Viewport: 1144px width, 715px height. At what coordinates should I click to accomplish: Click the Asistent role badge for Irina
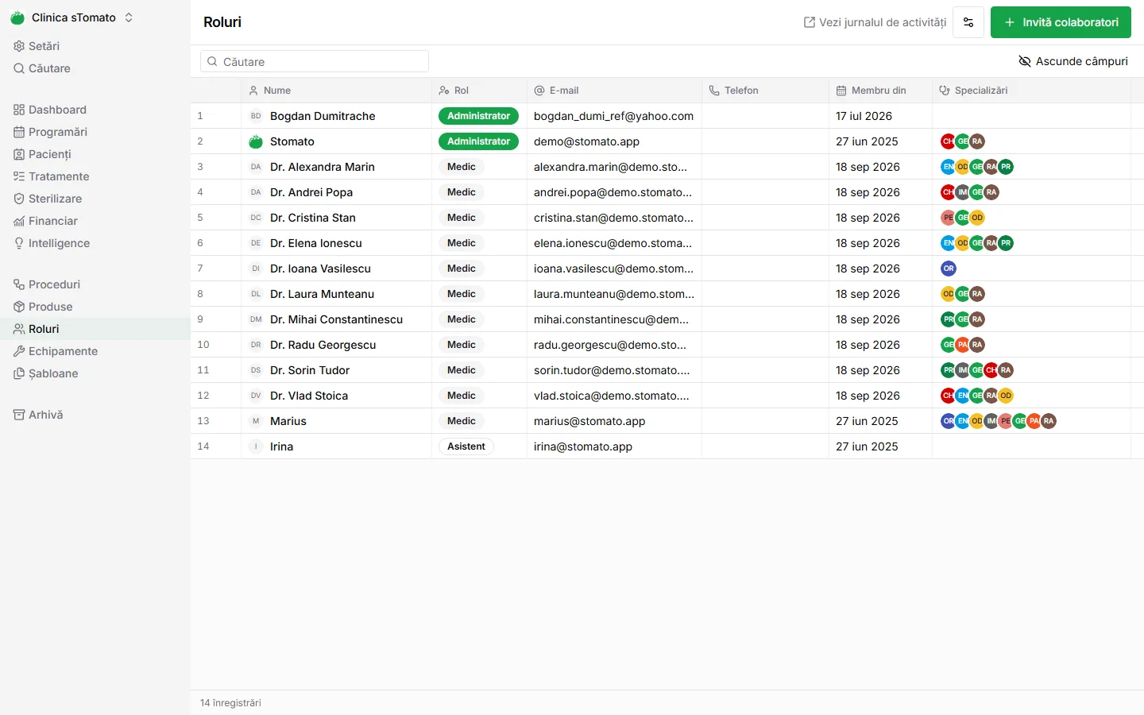point(466,446)
